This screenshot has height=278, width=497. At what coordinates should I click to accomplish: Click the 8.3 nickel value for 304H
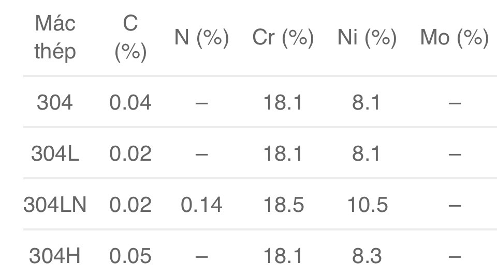coord(367,256)
